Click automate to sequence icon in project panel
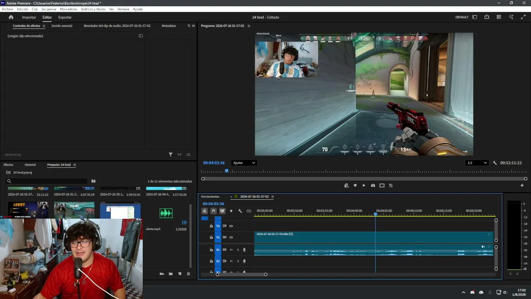This screenshot has height=299, width=531. pyautogui.click(x=162, y=274)
